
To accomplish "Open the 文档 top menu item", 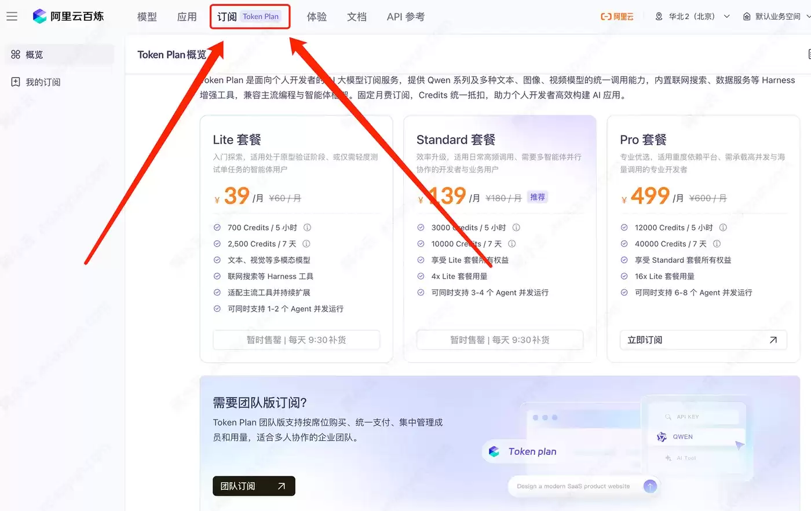I will pos(357,17).
